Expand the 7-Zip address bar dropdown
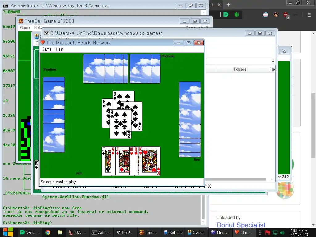Screen dimensions: 316x237 273,62
